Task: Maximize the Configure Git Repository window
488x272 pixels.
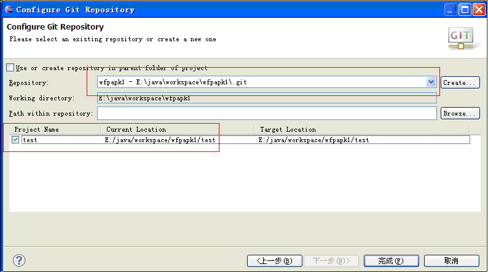Action: coord(465,10)
